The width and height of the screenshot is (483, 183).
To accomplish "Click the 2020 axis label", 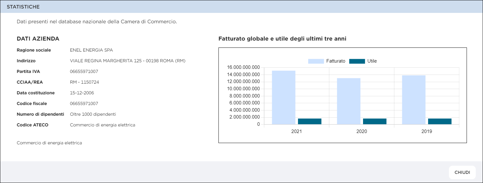I will pos(361,131).
